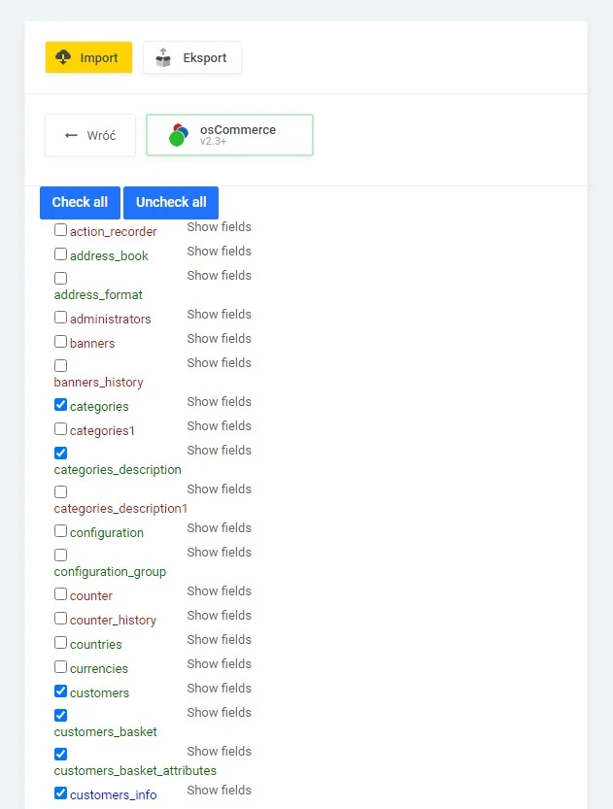613x809 pixels.
Task: Open Show fields for currencies
Action: (219, 663)
